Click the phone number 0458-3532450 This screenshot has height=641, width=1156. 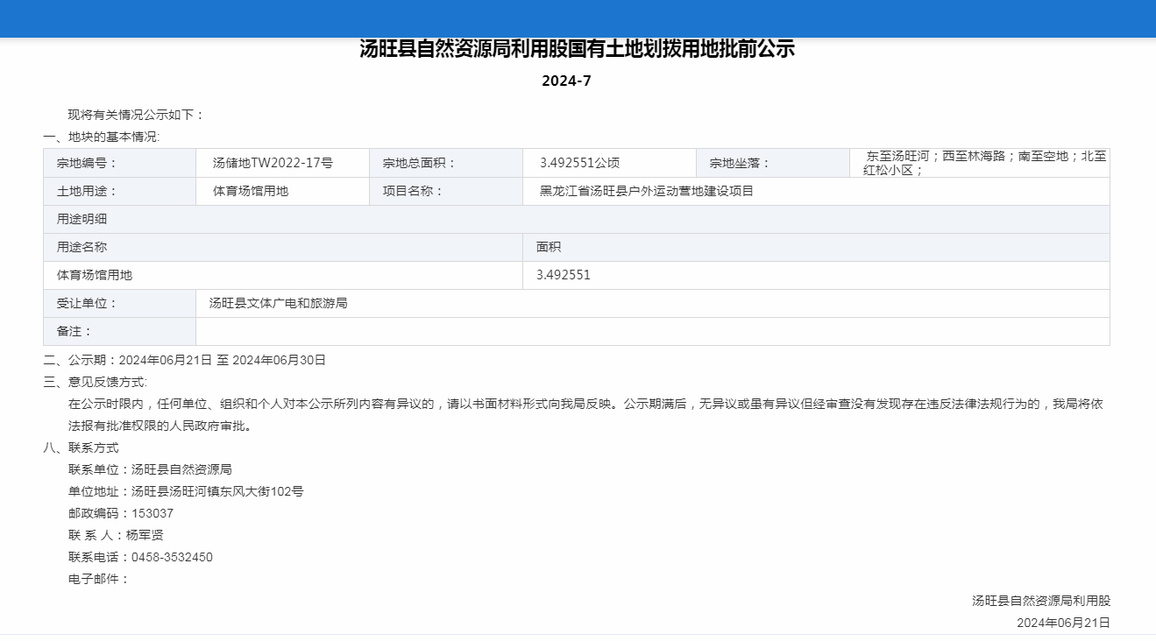pos(172,558)
